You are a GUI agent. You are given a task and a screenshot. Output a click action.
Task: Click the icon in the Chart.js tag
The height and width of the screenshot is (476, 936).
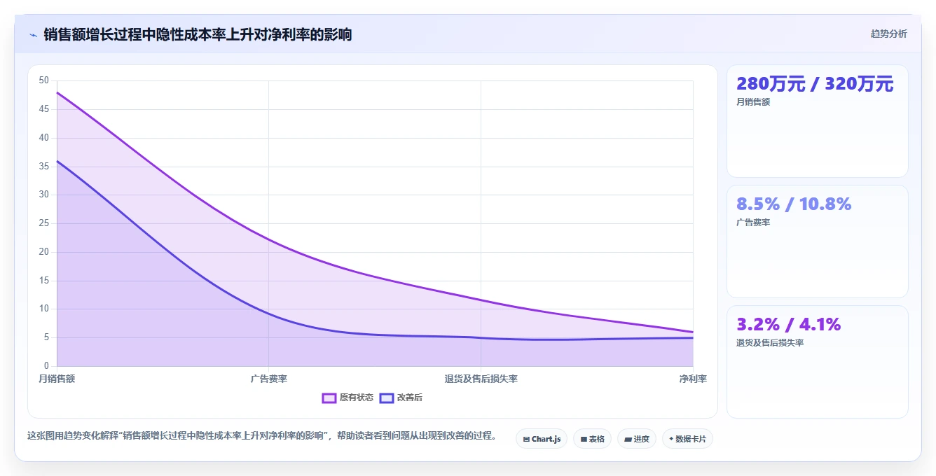[526, 440]
